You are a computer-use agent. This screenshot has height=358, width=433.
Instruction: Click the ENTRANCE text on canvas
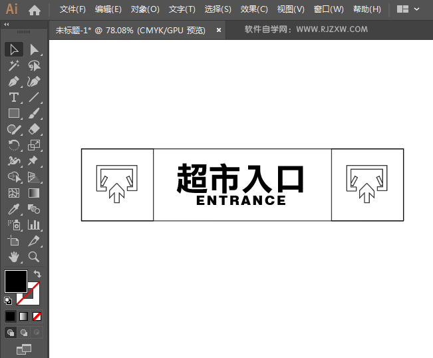[241, 200]
